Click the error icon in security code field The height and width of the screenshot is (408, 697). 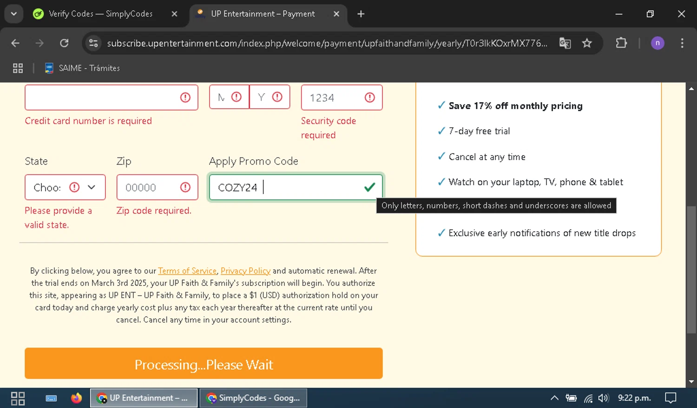click(x=369, y=97)
